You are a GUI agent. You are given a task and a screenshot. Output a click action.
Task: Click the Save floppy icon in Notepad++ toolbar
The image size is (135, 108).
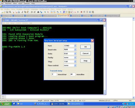coord(7,12)
